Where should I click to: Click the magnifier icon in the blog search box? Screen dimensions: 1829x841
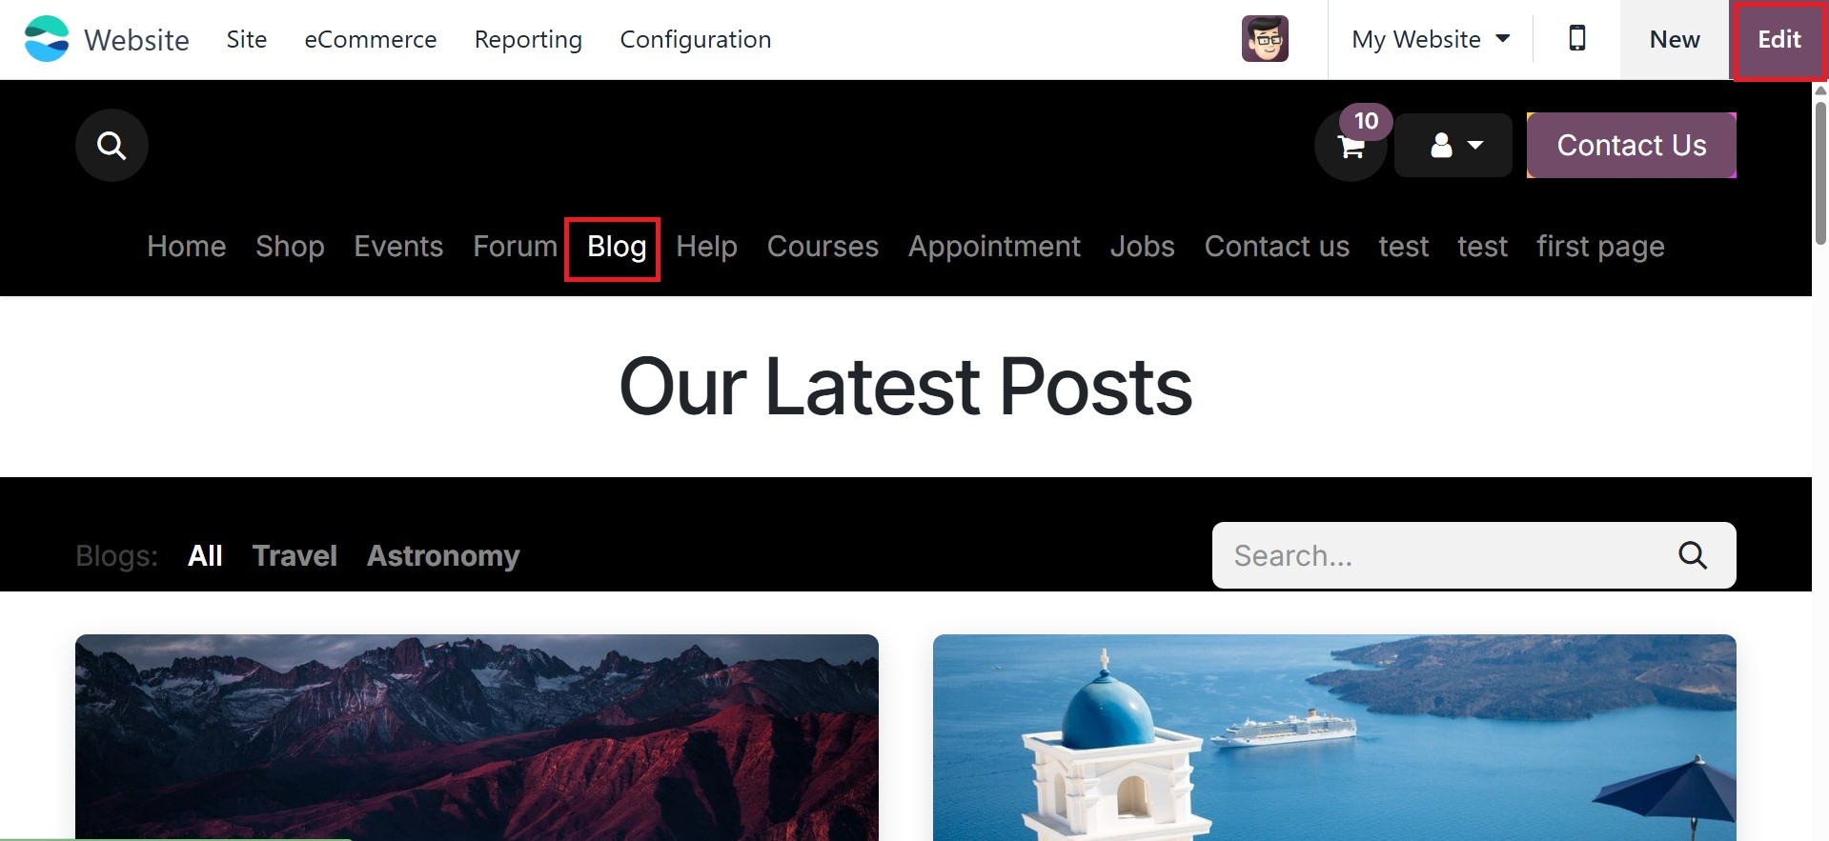1693,555
